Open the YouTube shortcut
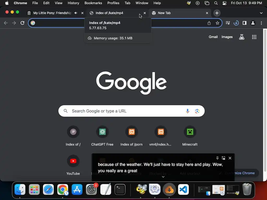This screenshot has width=267, height=200. click(x=73, y=165)
